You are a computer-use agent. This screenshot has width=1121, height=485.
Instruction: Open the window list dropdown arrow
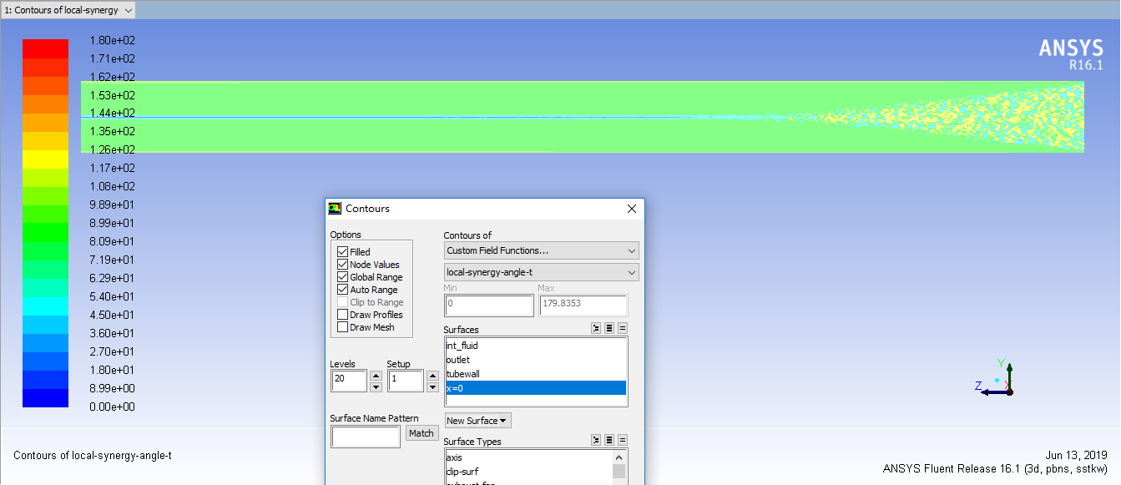[127, 11]
